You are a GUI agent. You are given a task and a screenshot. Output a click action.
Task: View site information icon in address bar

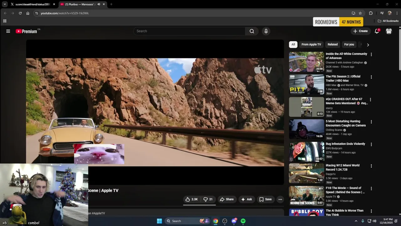click(37, 13)
